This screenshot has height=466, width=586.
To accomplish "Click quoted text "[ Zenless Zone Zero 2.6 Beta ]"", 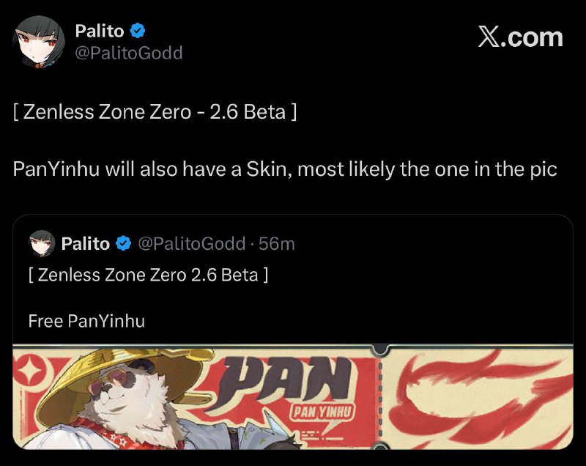I will tap(147, 275).
